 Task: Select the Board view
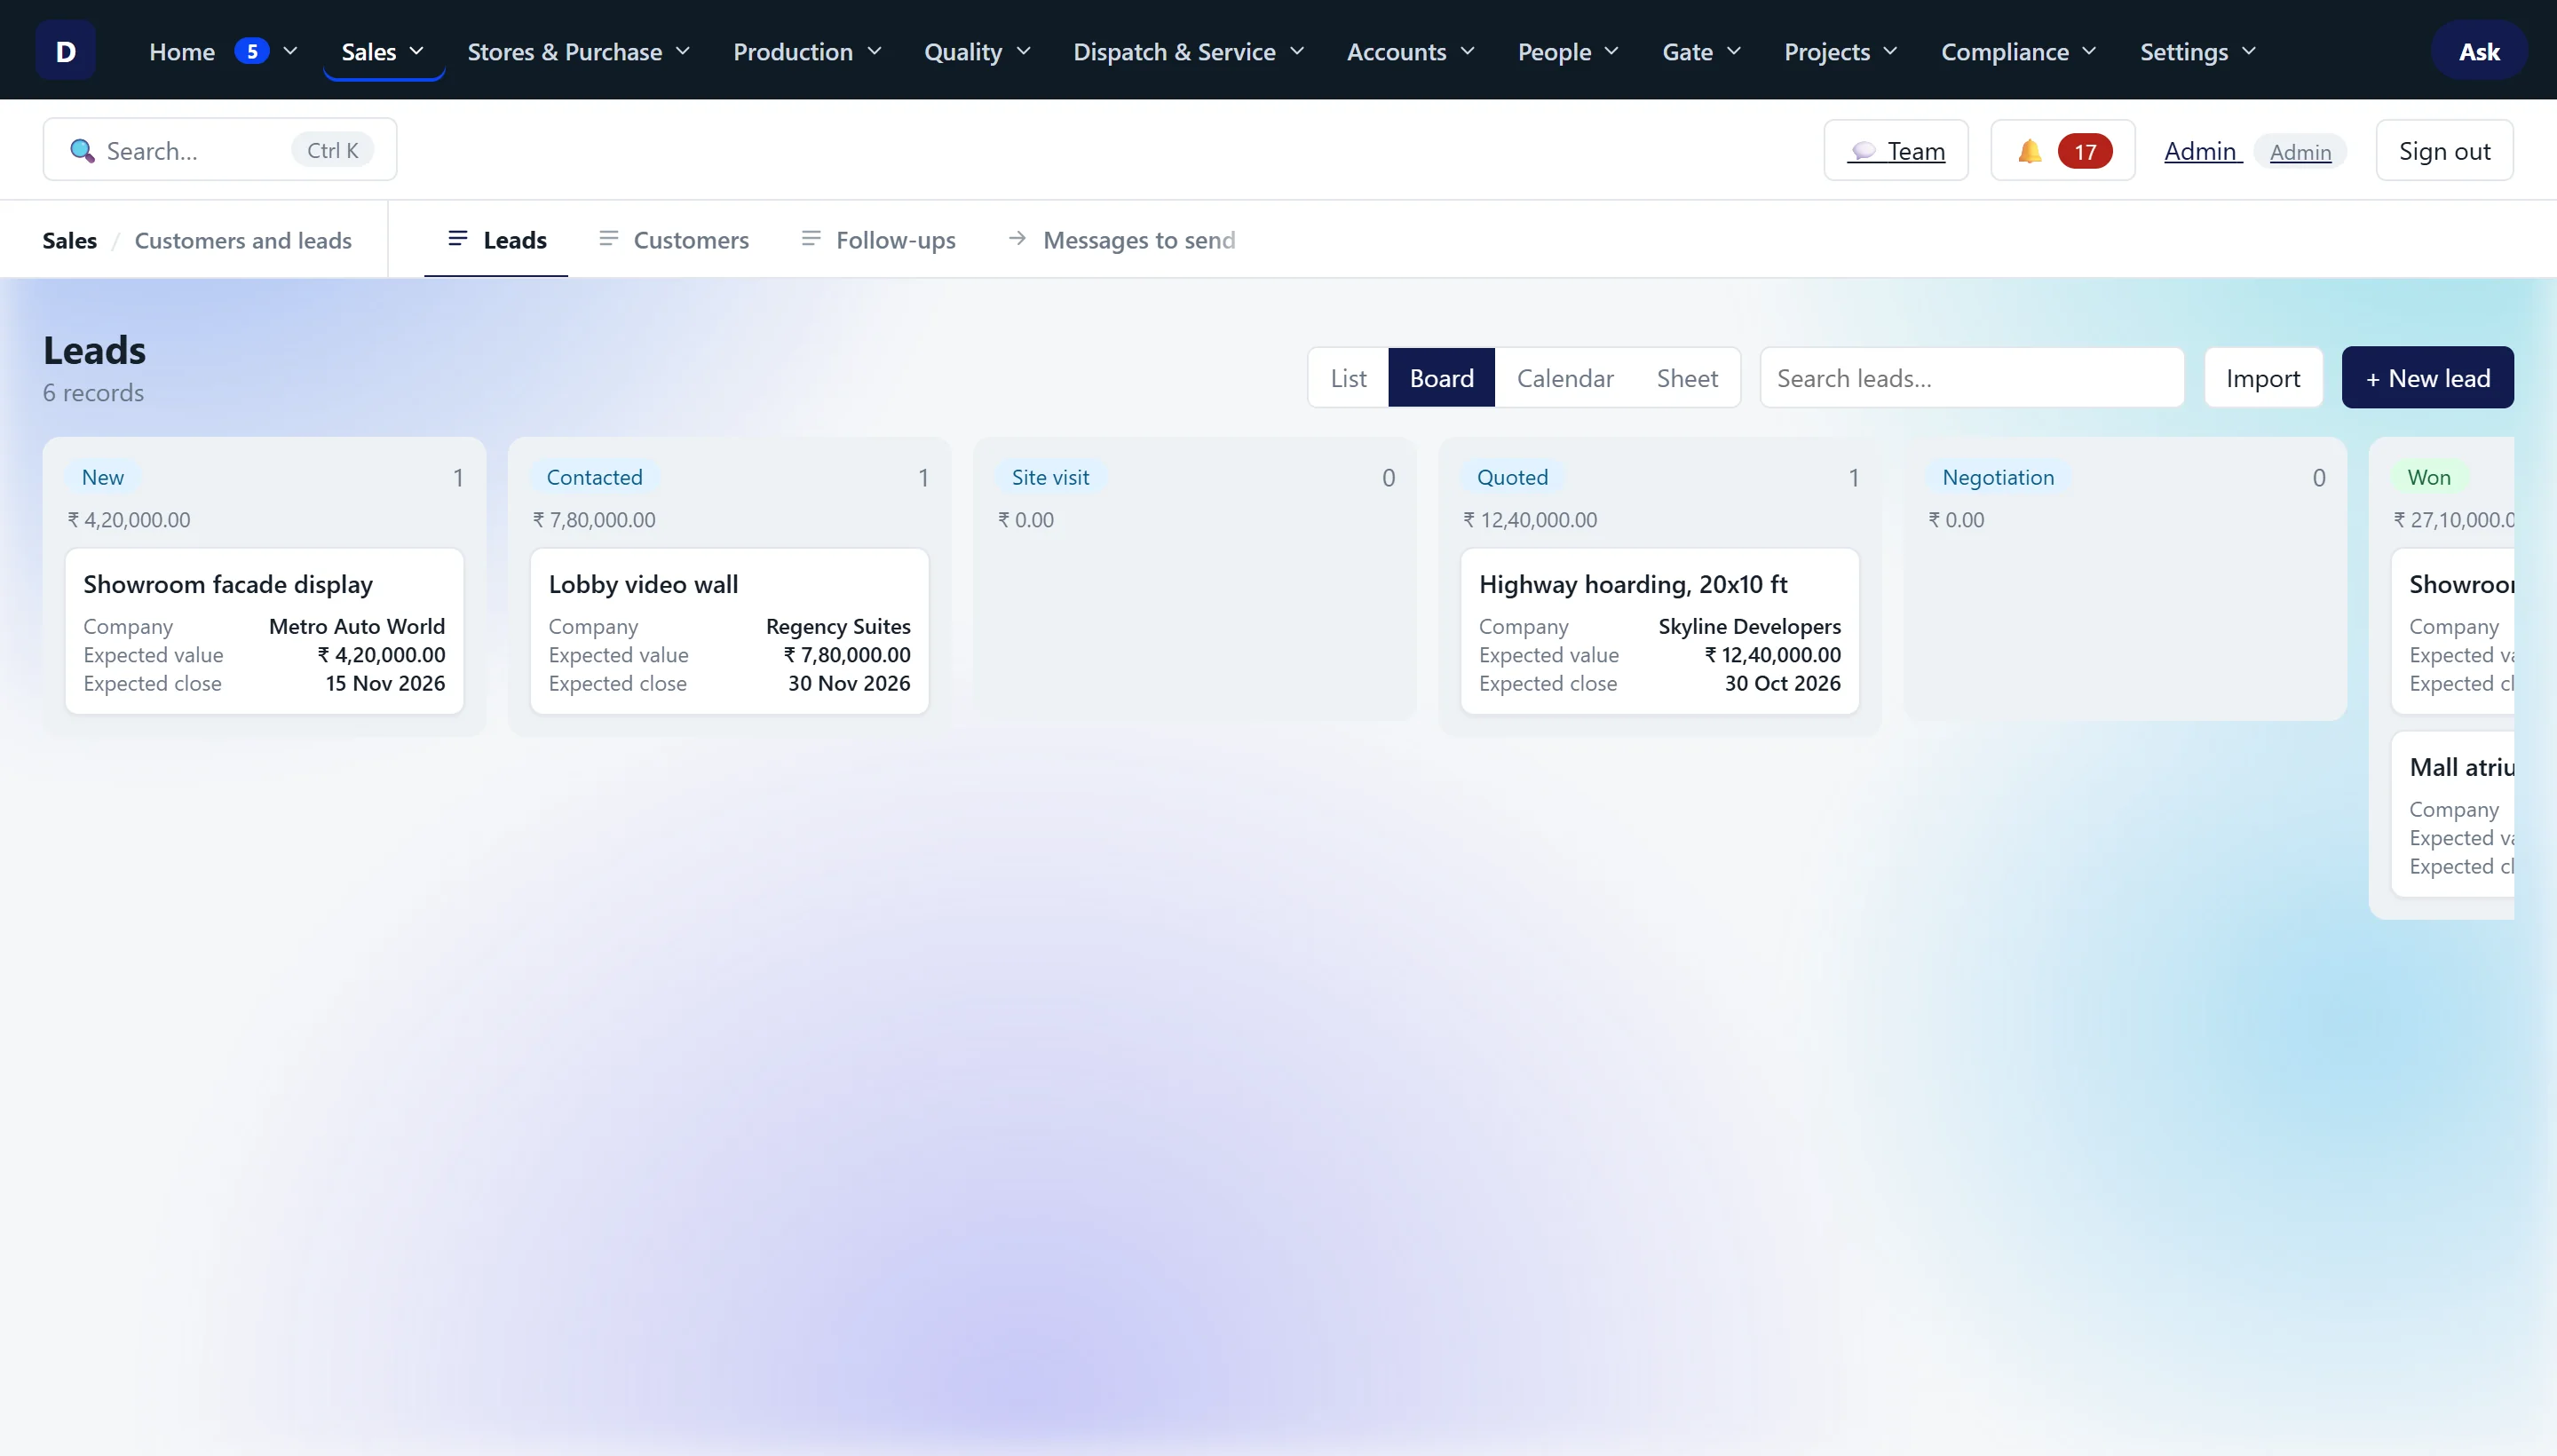(1441, 378)
